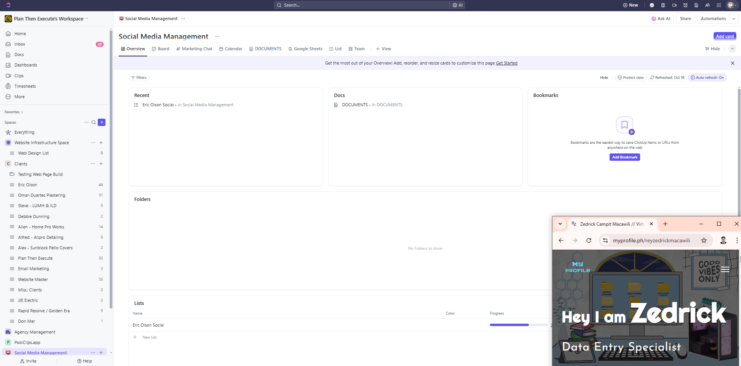Collapse the view header with the chevron-up button
This screenshot has height=366, width=741.
732,49
